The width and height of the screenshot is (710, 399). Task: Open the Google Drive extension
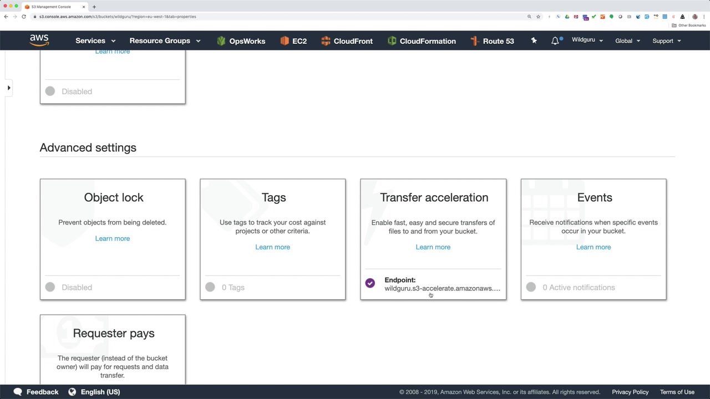tap(567, 17)
